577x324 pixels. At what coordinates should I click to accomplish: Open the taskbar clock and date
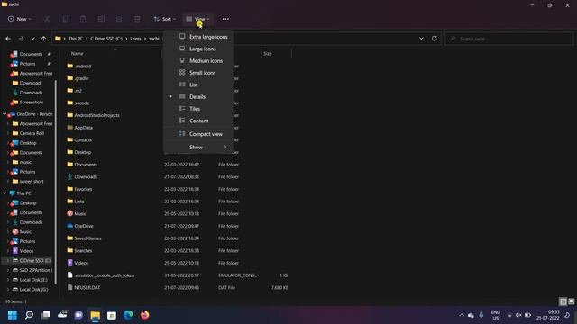point(548,315)
